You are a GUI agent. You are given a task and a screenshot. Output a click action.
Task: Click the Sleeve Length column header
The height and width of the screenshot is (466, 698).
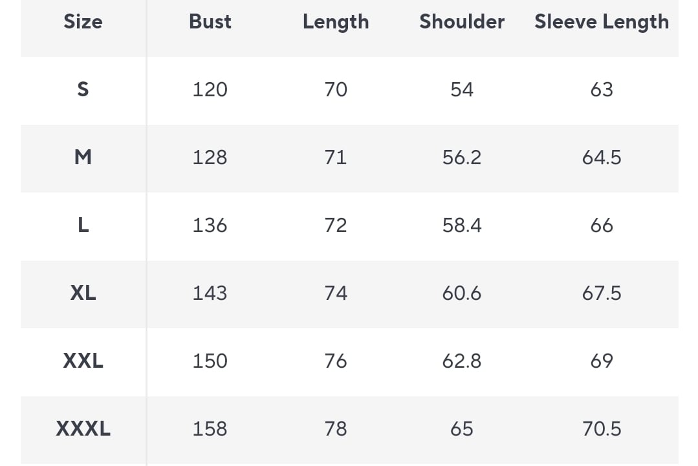[602, 22]
